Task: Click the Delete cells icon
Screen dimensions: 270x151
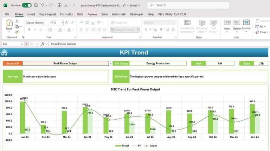Action: click(237, 23)
